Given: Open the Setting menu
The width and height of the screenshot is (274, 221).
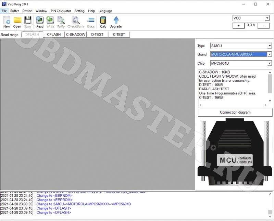Looking at the screenshot, I should (x=79, y=11).
